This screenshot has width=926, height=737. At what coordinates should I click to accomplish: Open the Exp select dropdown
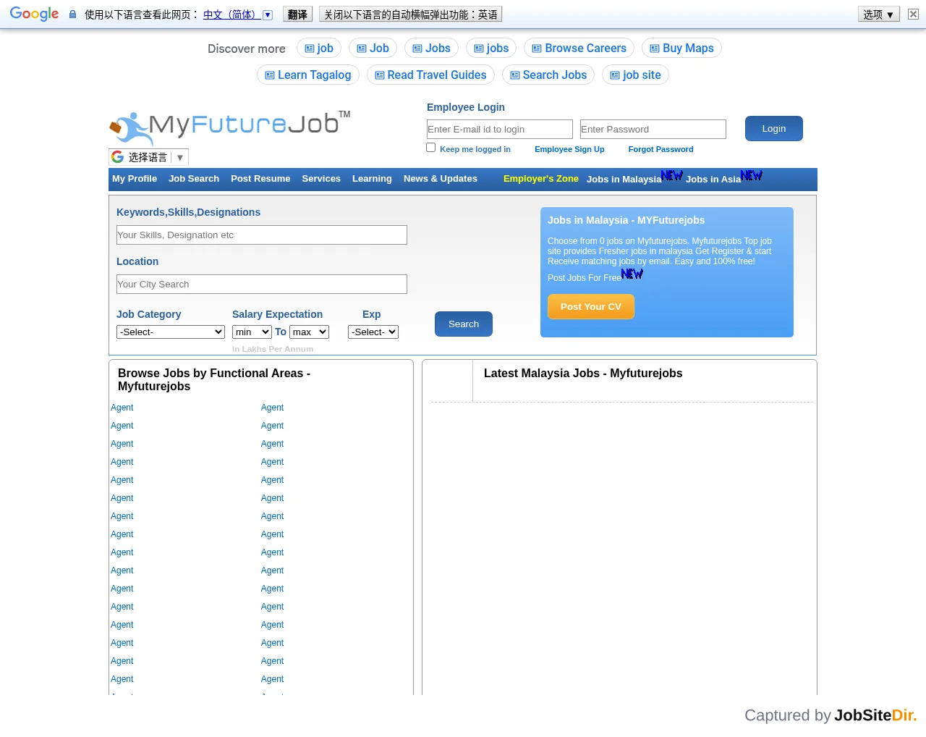coord(373,332)
